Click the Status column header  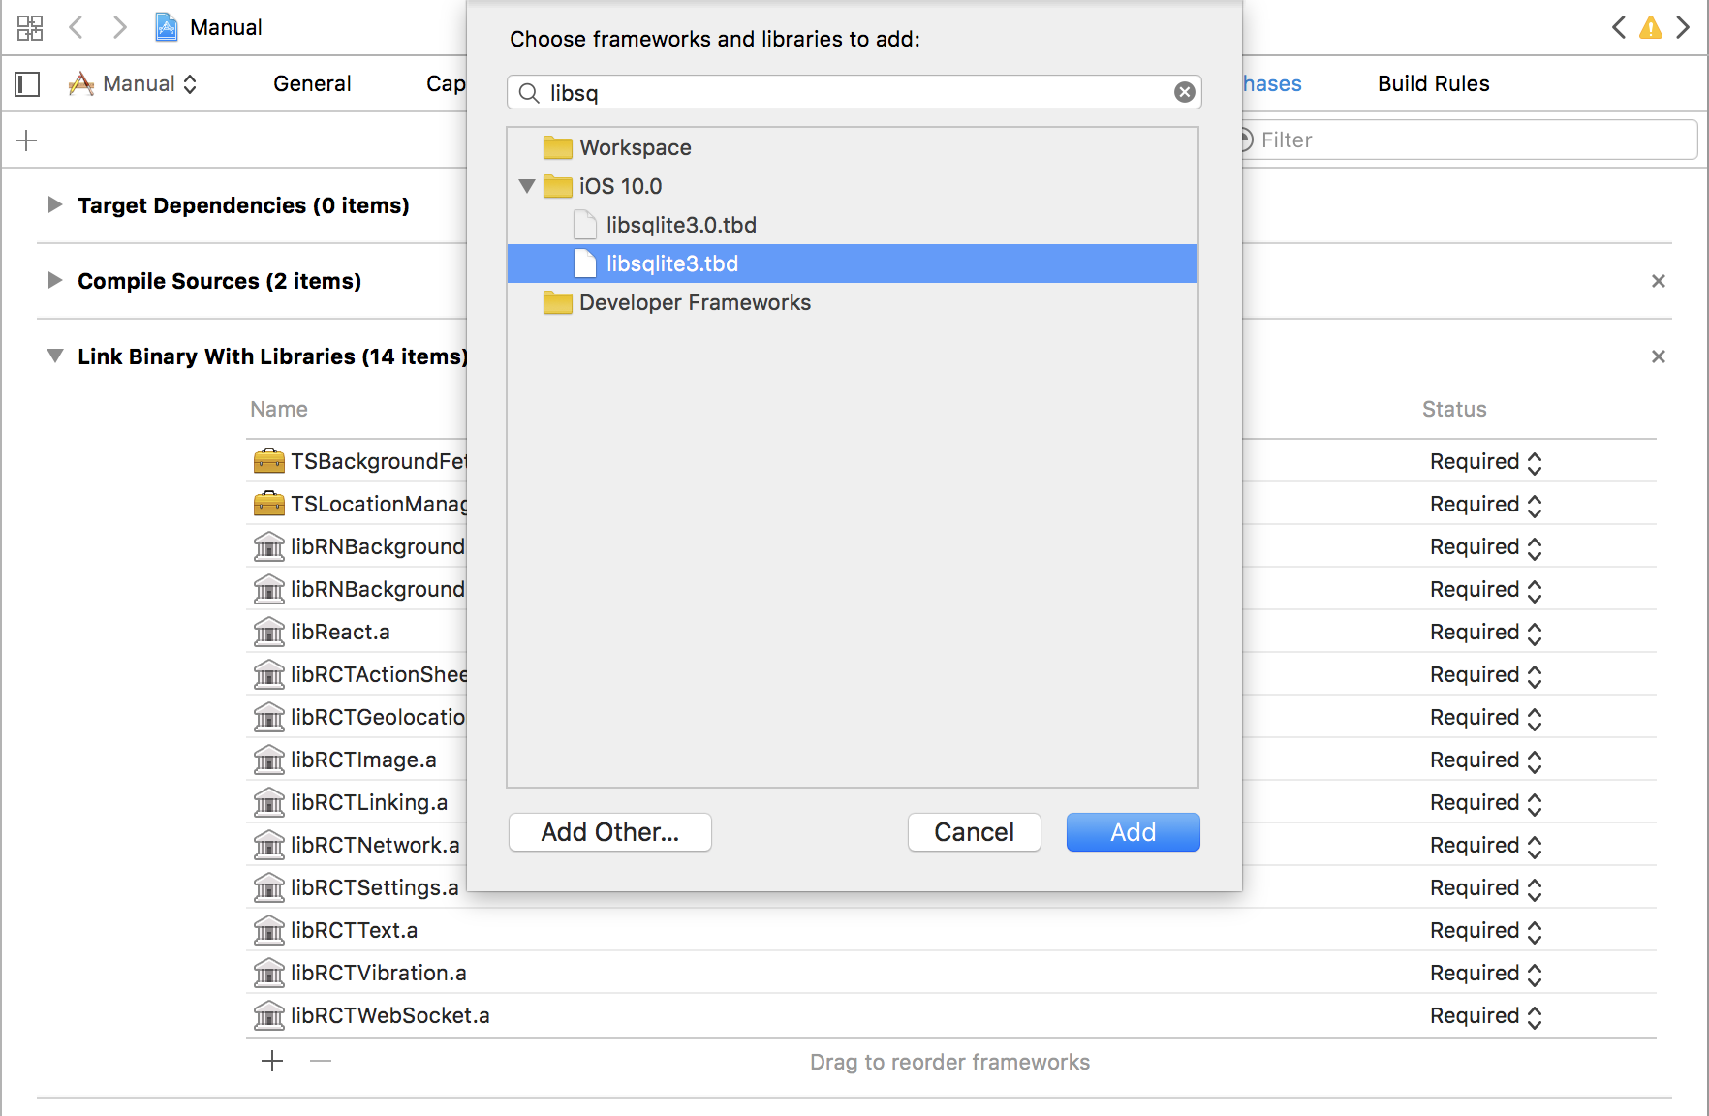point(1454,409)
